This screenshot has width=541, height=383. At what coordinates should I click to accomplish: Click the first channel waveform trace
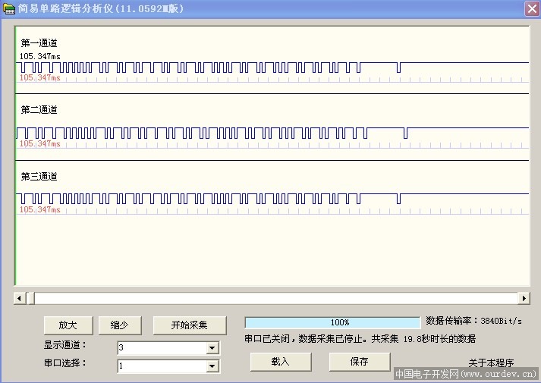point(272,67)
